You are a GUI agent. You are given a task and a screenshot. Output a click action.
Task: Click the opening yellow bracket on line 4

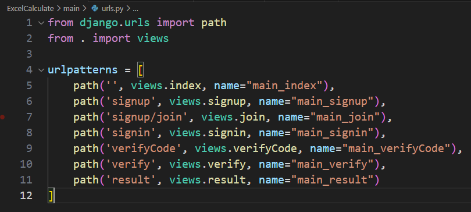(x=140, y=70)
